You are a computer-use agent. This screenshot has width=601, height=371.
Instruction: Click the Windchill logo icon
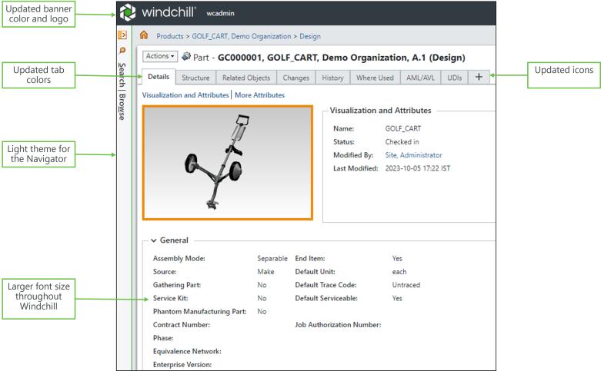point(128,12)
